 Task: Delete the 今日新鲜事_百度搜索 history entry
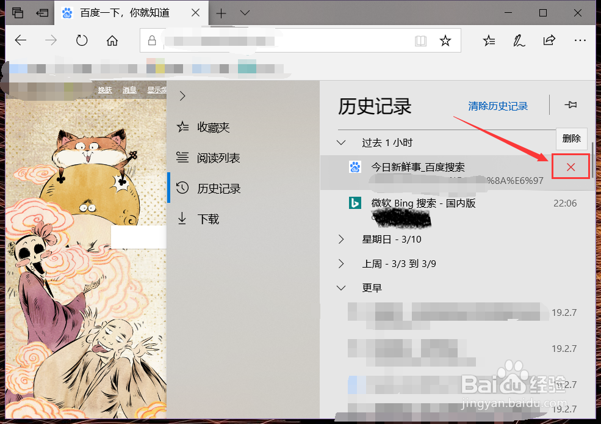point(570,167)
